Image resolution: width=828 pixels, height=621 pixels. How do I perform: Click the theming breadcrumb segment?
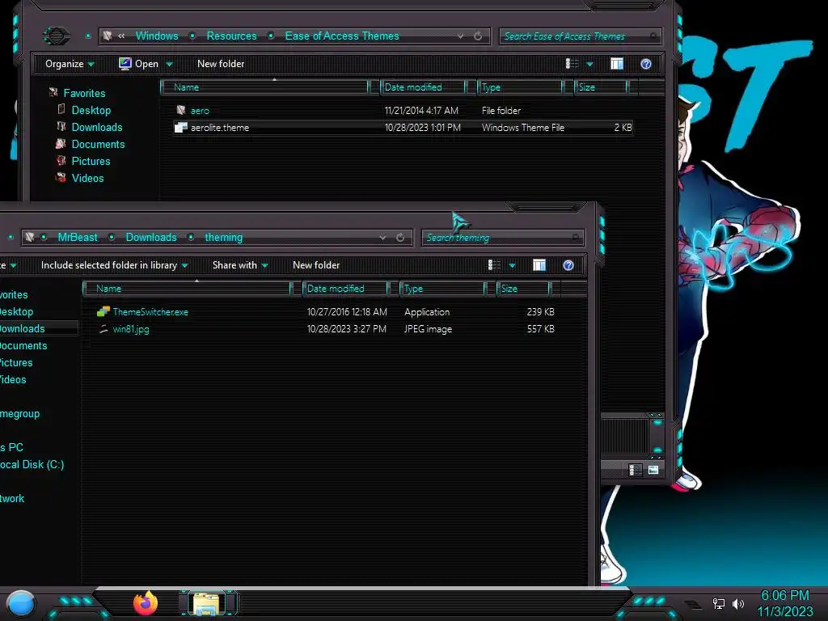[223, 237]
